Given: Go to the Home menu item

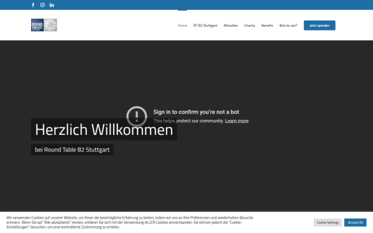Looking at the screenshot, I should point(182,25).
